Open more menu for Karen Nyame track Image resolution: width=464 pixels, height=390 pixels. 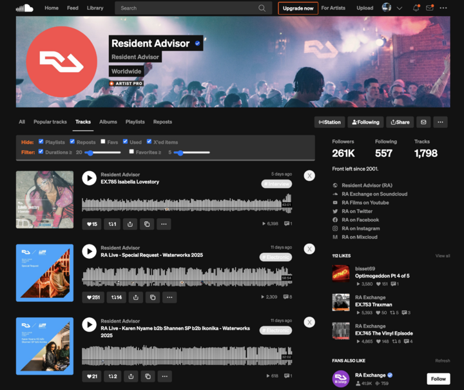pyautogui.click(x=165, y=376)
